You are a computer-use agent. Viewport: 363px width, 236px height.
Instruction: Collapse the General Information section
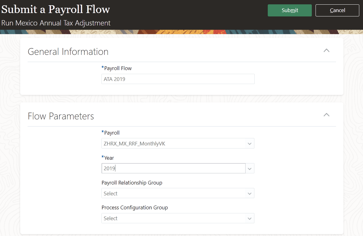pos(326,51)
